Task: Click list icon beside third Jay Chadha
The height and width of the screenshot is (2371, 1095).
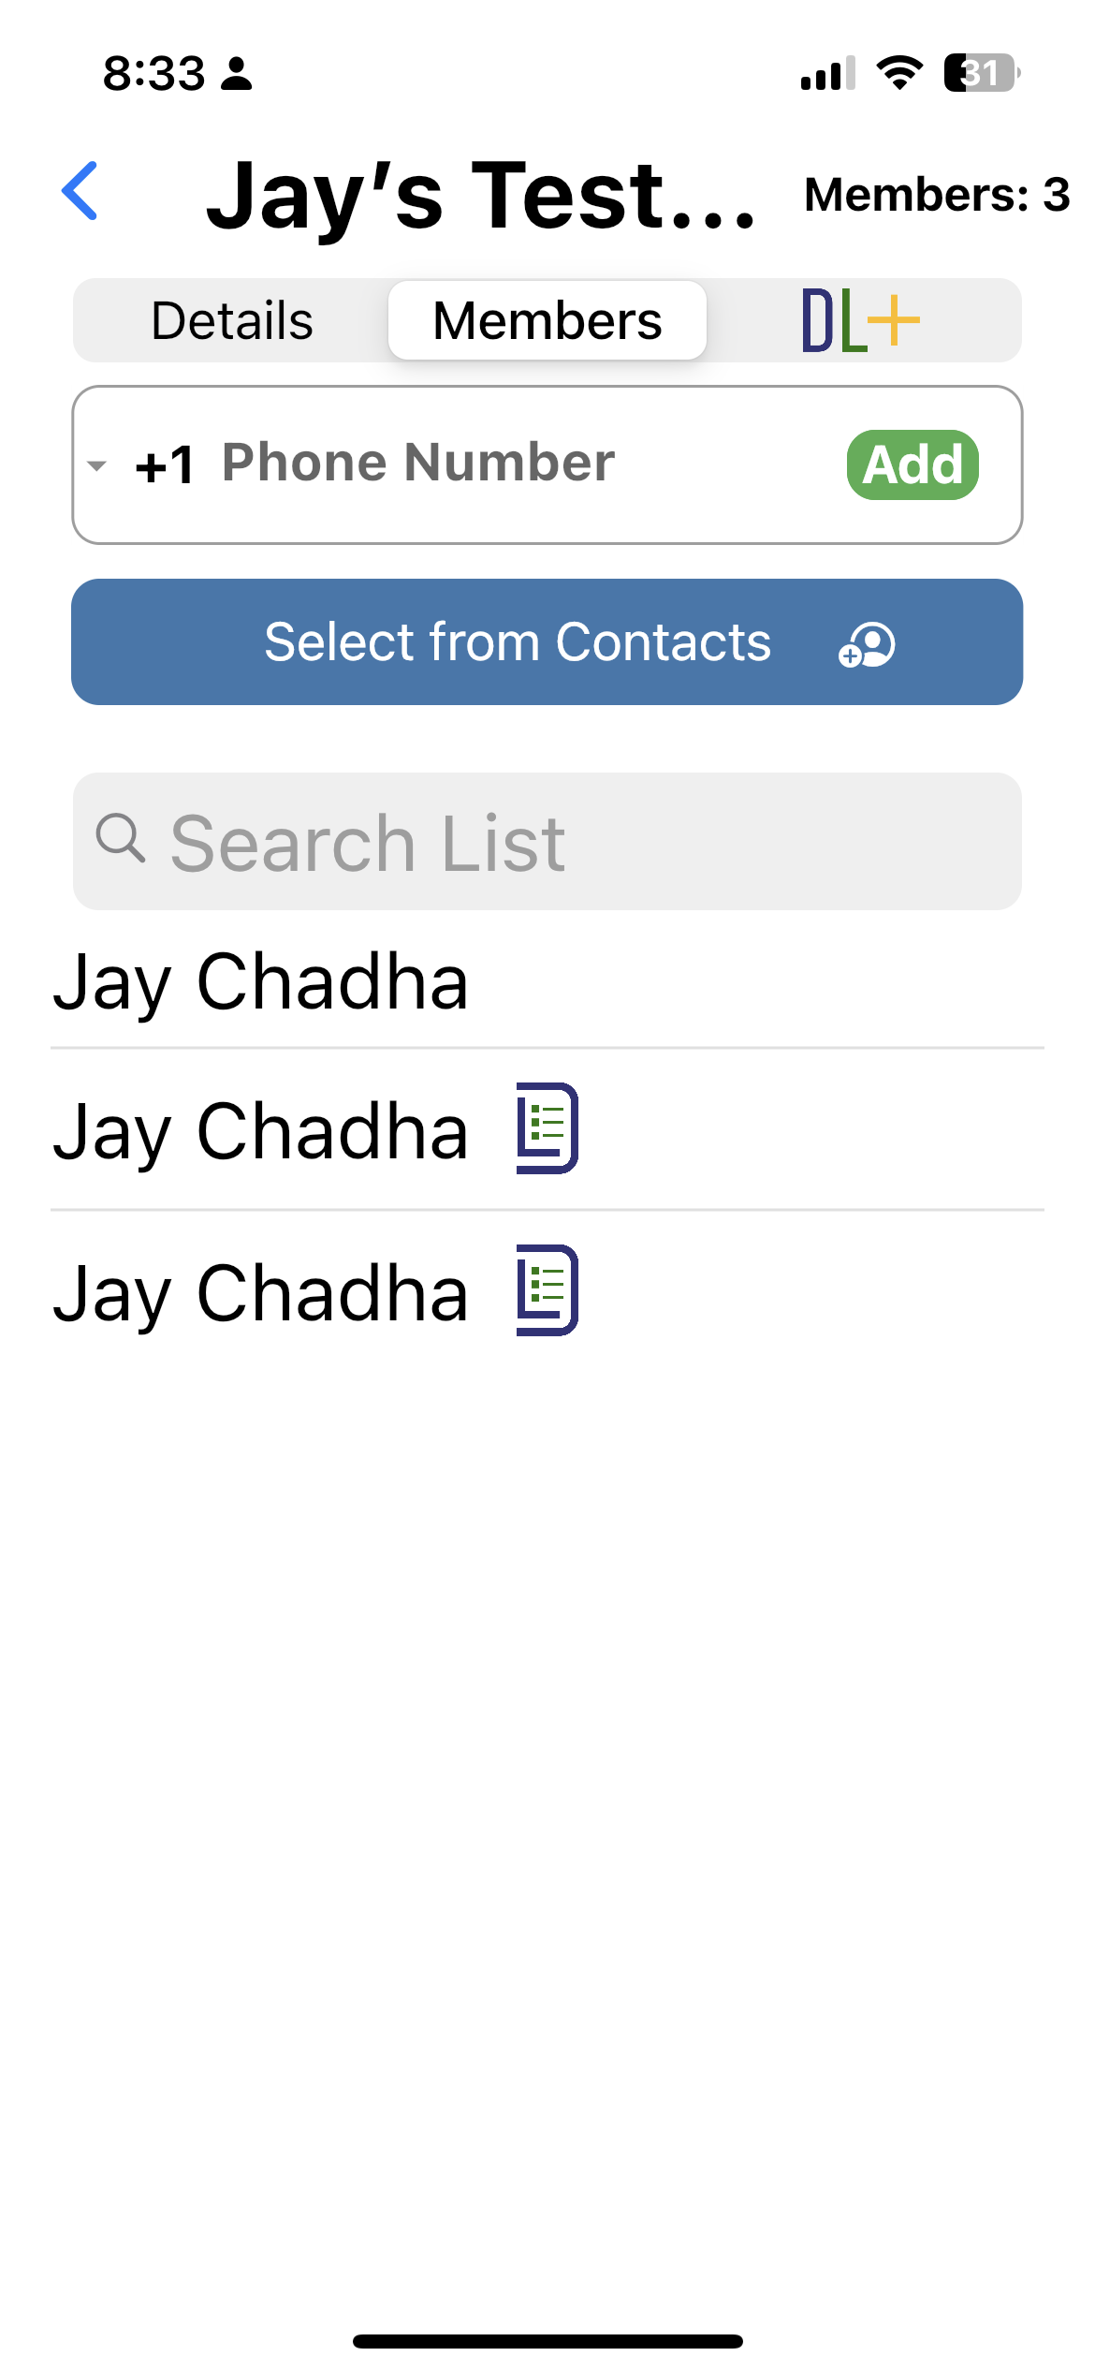Action: [x=547, y=1290]
